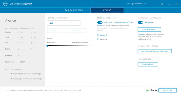Click the Avancé heading in sidebar
181x94 pixels.
coord(10,21)
